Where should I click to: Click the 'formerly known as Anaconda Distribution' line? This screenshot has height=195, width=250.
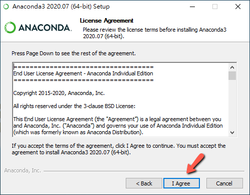tap(78, 132)
